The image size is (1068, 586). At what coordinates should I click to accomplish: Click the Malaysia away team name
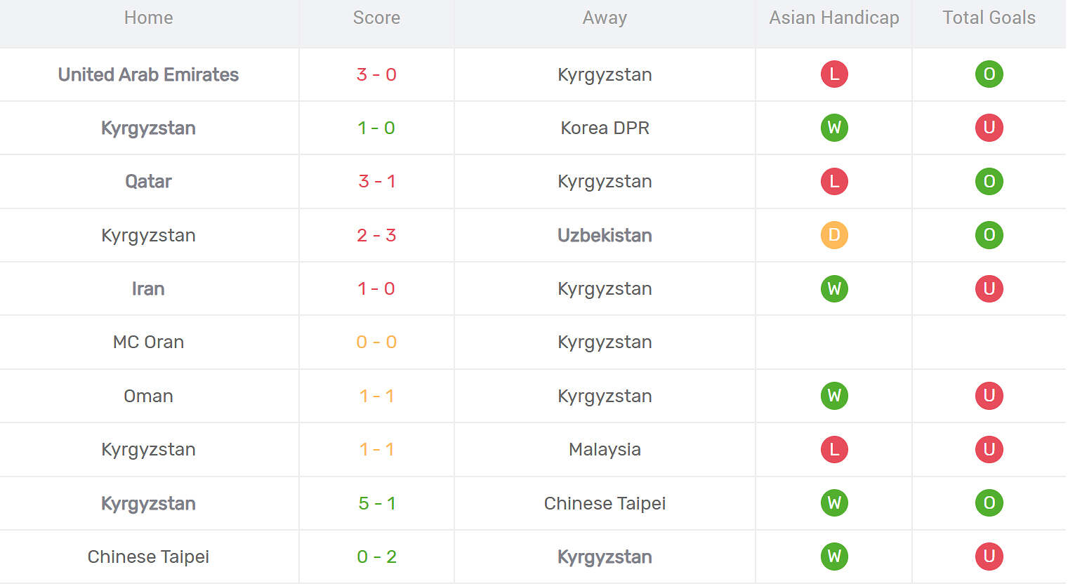point(605,449)
